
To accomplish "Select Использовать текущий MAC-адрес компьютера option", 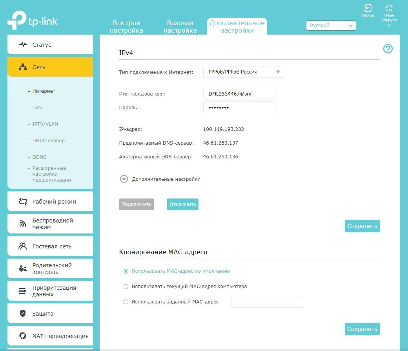I will [x=126, y=287].
